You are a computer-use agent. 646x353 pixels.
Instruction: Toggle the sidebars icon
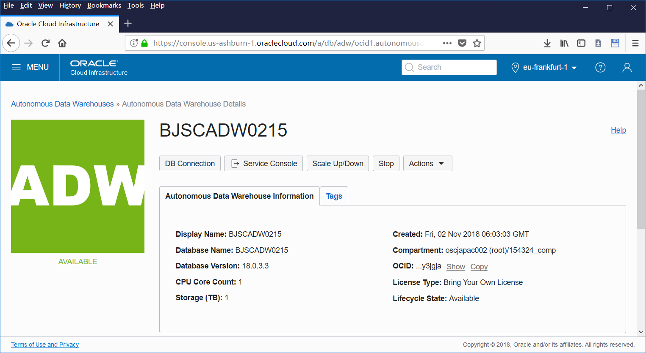pos(581,43)
